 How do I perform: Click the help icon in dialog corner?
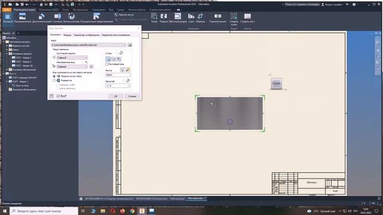click(x=51, y=96)
